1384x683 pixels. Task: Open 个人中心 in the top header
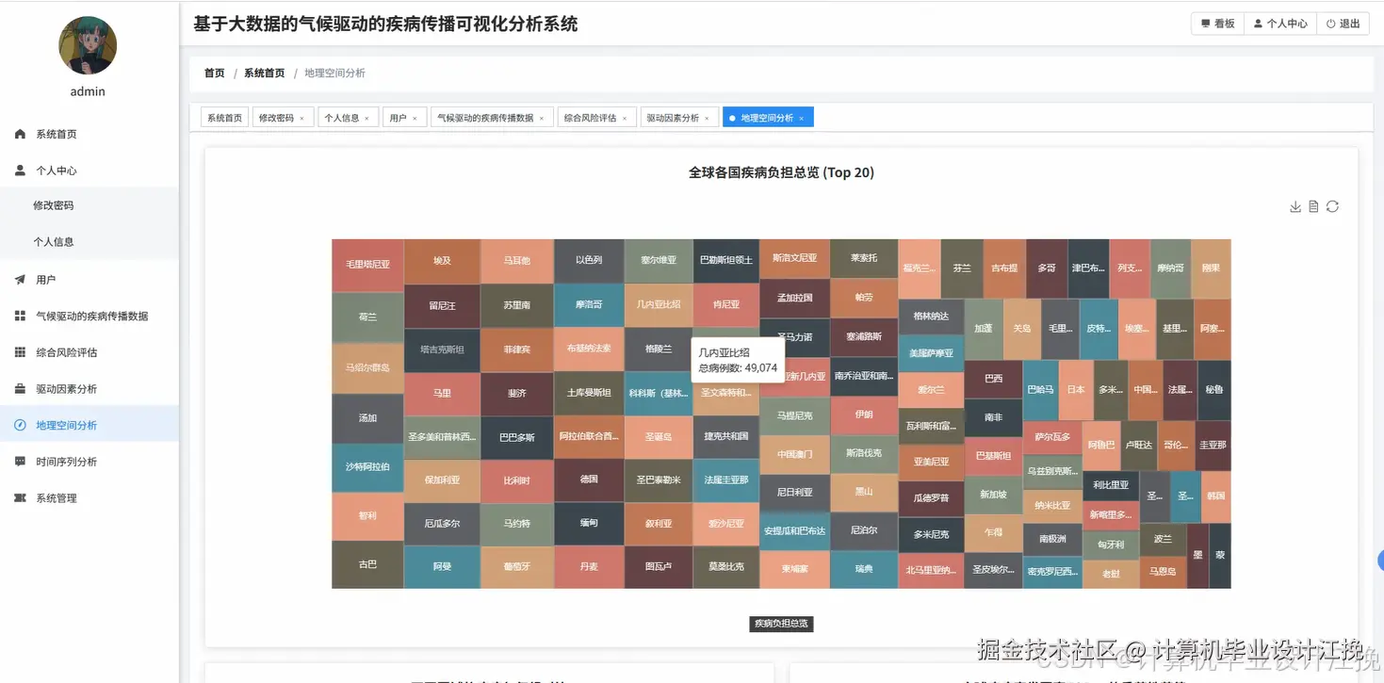click(1279, 24)
